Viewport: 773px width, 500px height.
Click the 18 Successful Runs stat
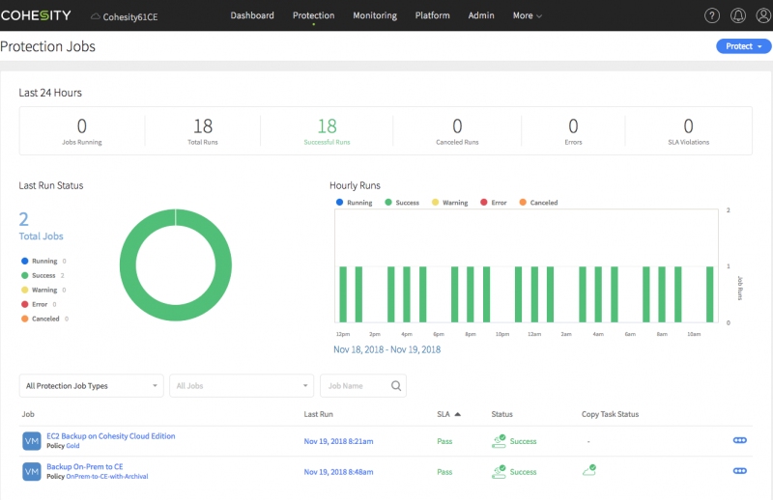pyautogui.click(x=327, y=131)
